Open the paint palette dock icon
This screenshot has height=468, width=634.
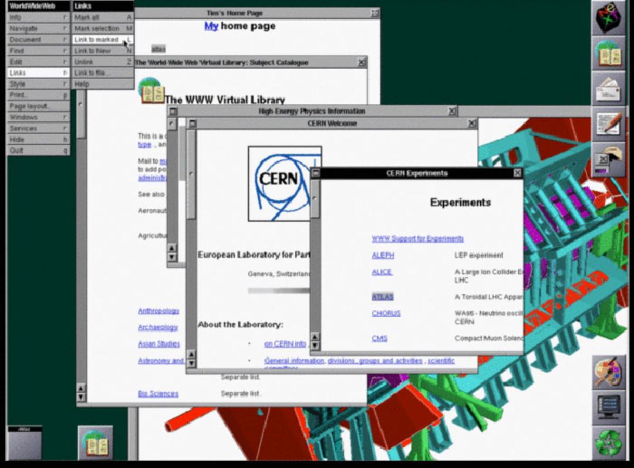pos(609,372)
